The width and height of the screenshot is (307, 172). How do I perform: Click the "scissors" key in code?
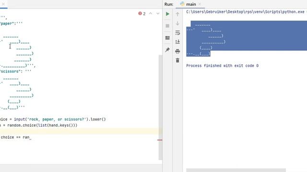point(10,71)
